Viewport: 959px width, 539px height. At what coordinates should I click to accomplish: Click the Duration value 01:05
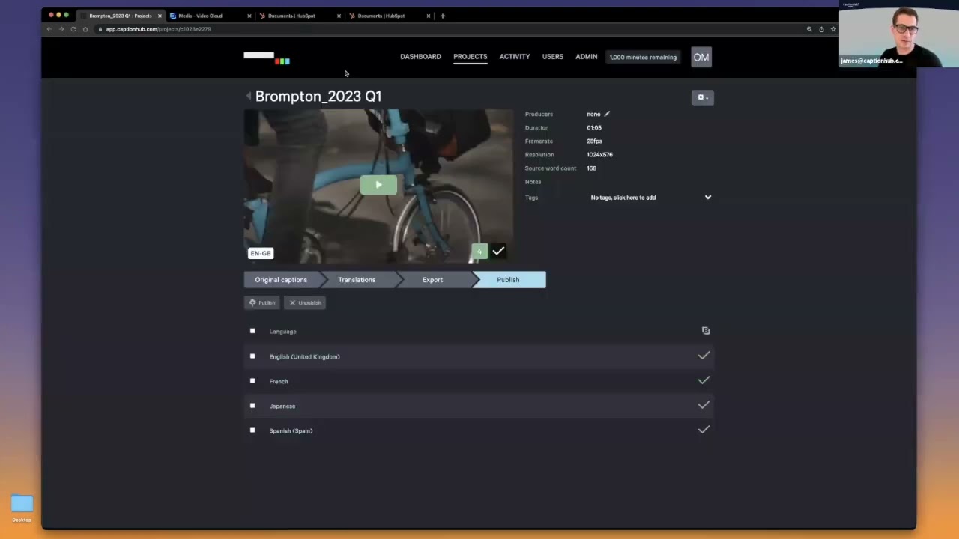click(594, 127)
